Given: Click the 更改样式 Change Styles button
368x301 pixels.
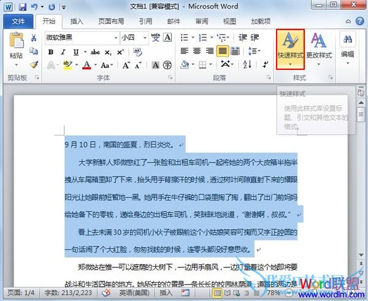Looking at the screenshot, I should click(319, 50).
